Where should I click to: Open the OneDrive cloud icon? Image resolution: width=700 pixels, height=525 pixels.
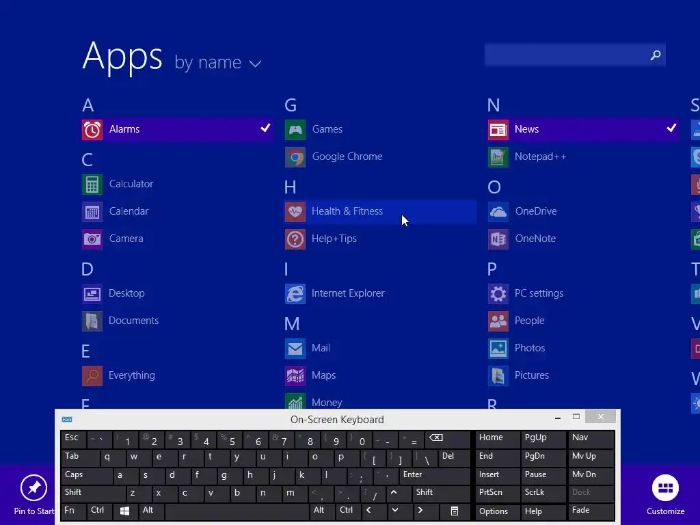coord(498,212)
